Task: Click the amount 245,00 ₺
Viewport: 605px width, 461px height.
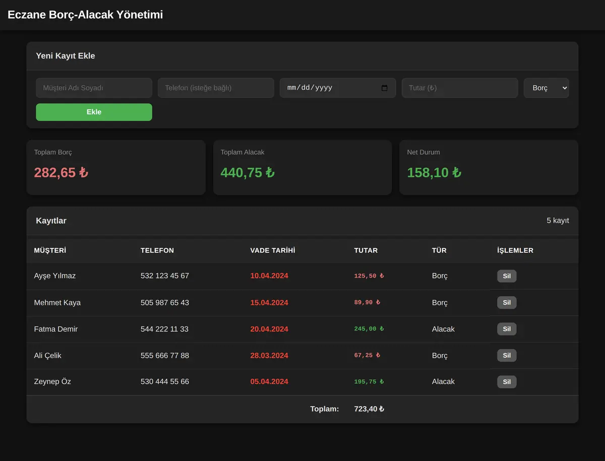Action: [x=369, y=329]
